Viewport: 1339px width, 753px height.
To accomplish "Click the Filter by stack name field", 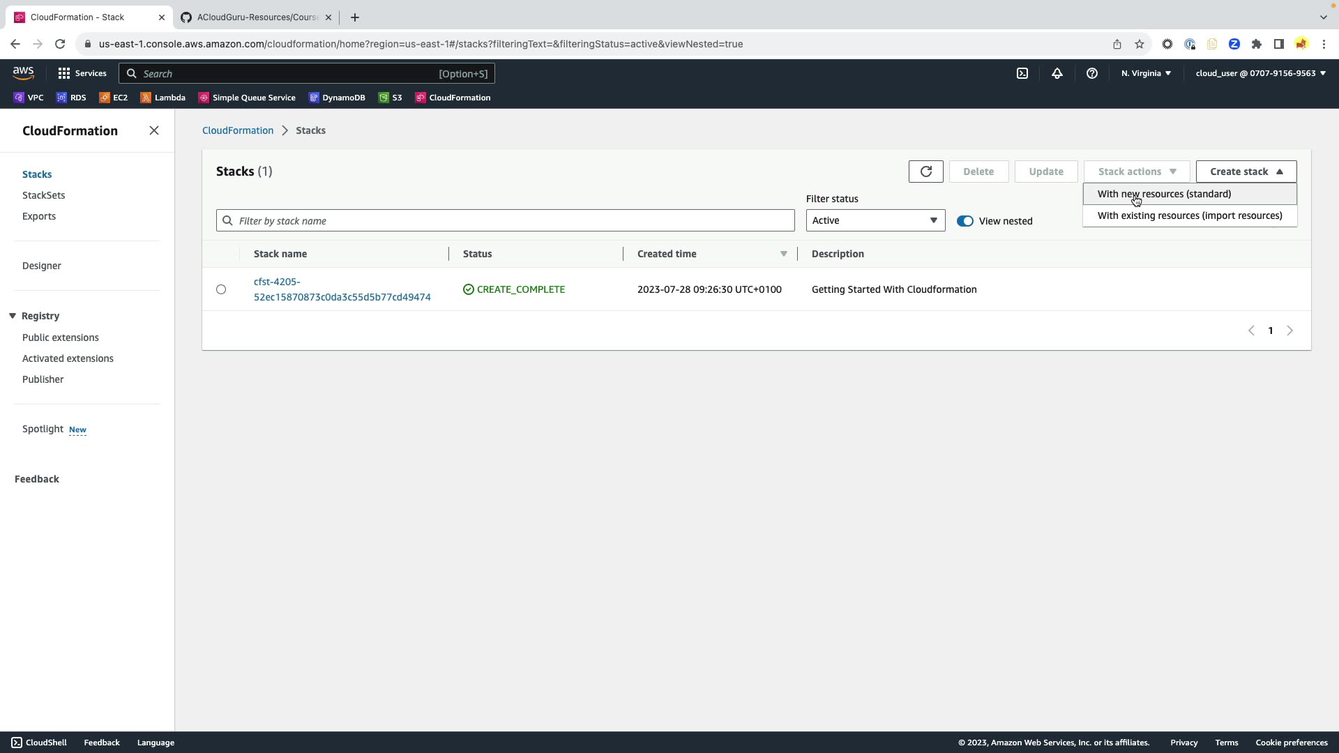I will tap(505, 221).
